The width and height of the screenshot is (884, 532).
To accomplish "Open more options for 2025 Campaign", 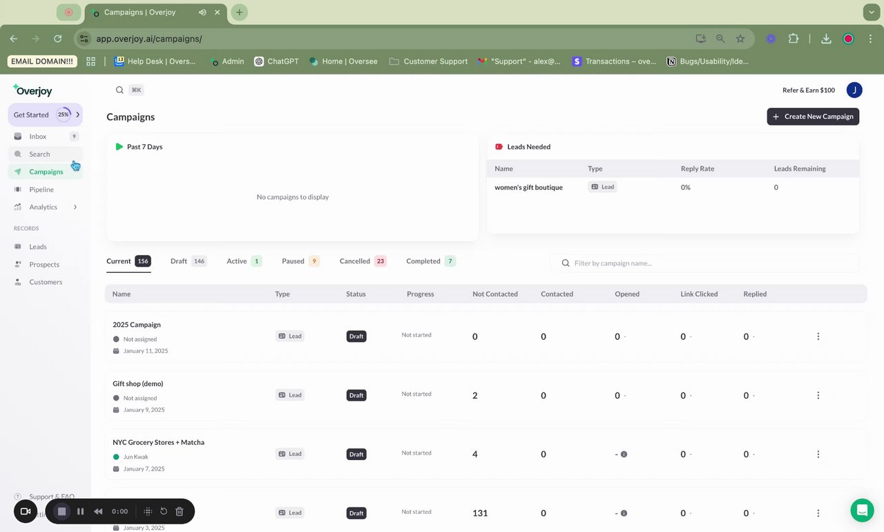I will 818,336.
